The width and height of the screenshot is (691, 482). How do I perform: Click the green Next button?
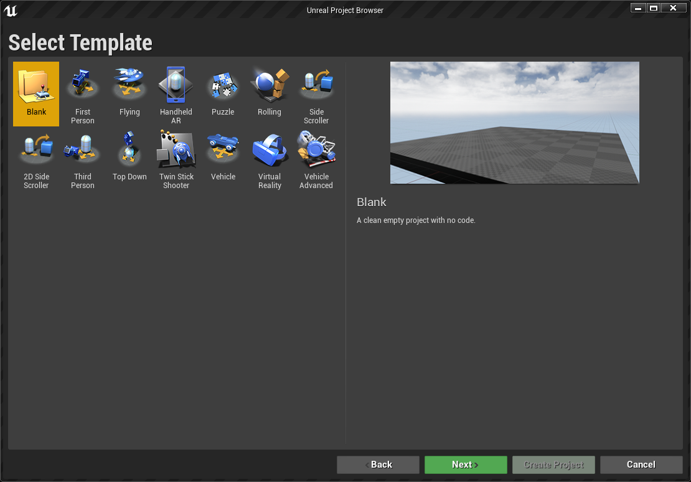pyautogui.click(x=466, y=465)
